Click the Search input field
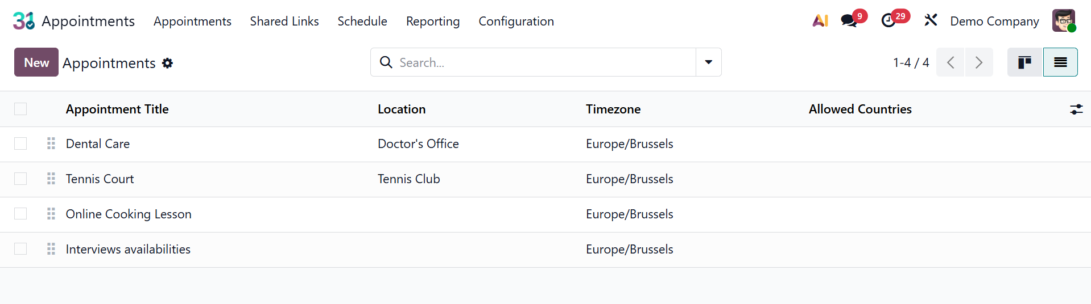 (540, 62)
